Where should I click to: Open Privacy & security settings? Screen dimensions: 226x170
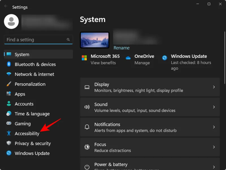(x=38, y=143)
